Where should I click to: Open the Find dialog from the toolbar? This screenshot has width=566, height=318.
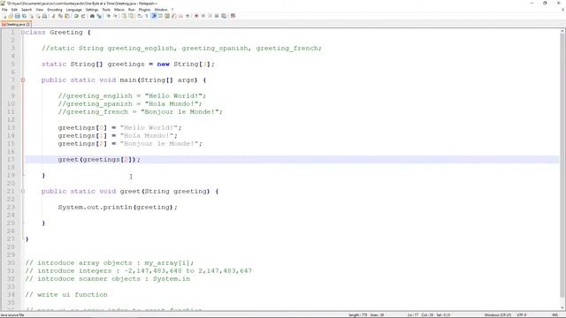coord(92,16)
